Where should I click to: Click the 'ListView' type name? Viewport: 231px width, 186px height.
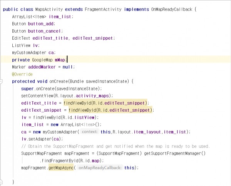coord(21,45)
